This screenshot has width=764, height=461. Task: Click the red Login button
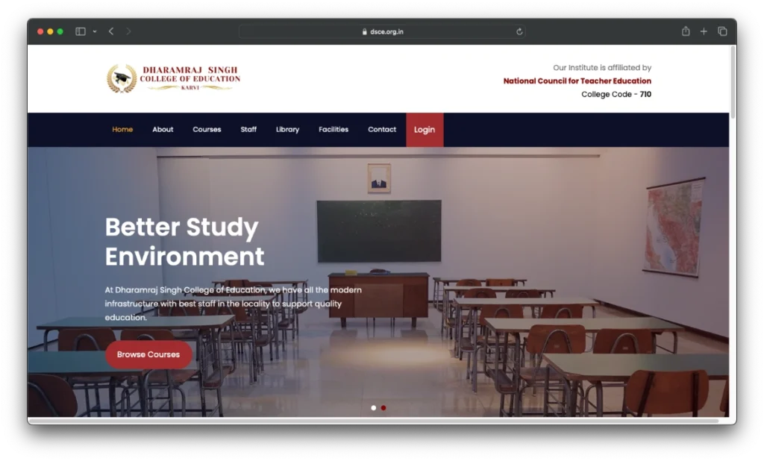[425, 130]
